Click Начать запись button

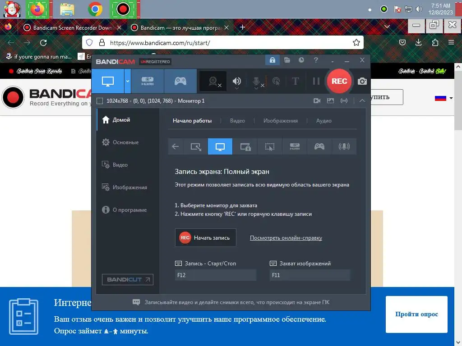[205, 237]
